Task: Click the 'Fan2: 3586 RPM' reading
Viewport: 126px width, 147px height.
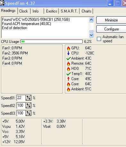Action: (x=15, y=53)
